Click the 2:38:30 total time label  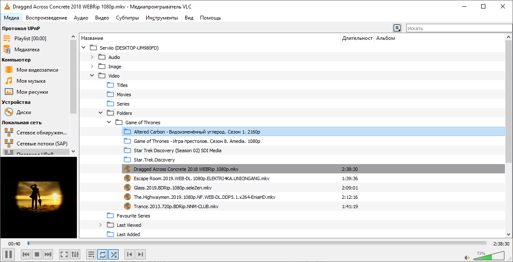click(501, 244)
